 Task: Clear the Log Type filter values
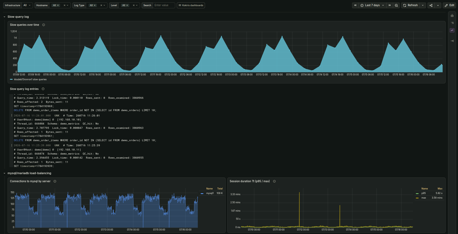click(101, 5)
